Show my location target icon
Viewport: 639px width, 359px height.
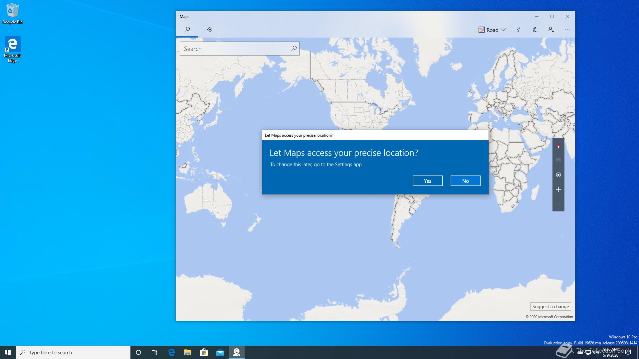pos(558,175)
